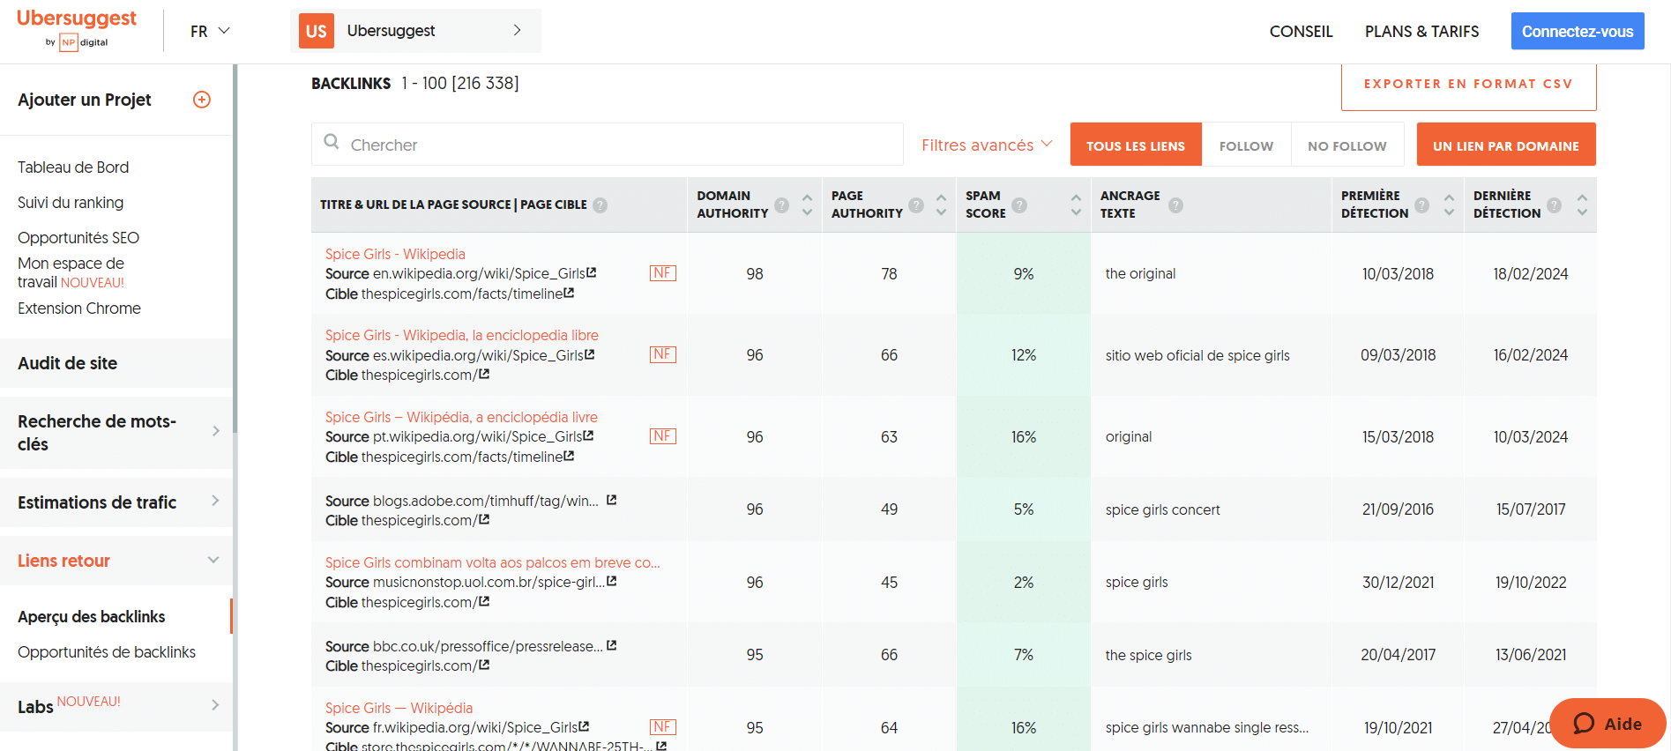Open Plans & Tarifs link

1422,32
